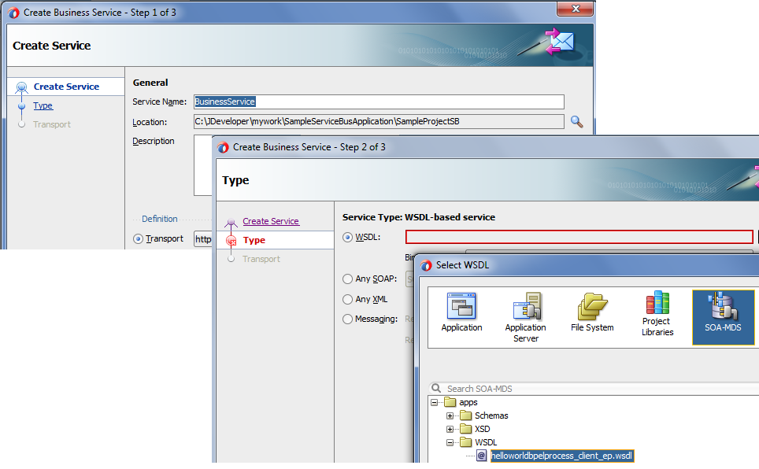Click the wsdl file icon in tree

click(481, 456)
